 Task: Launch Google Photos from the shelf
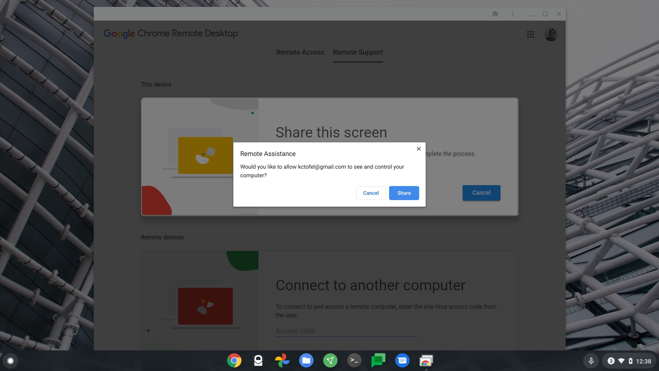(x=282, y=361)
